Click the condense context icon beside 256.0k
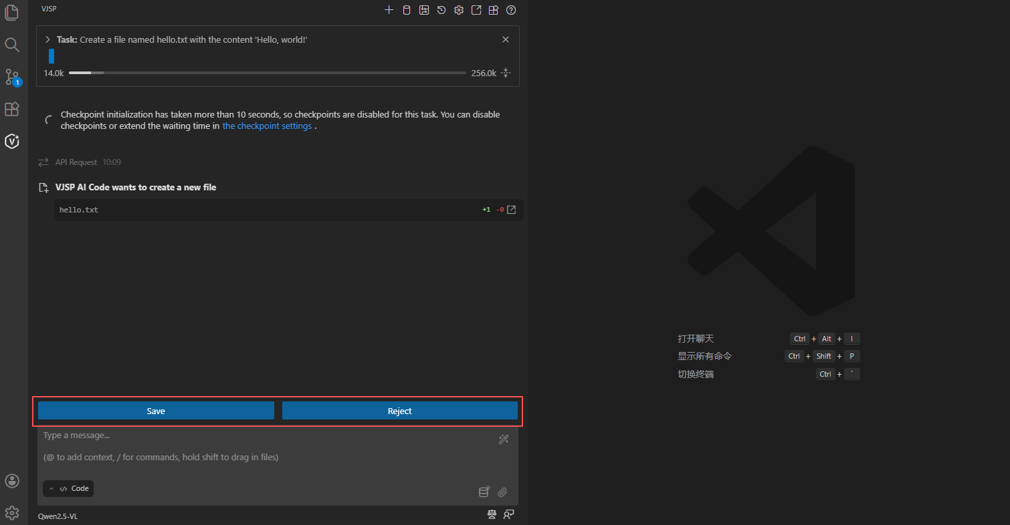1010x525 pixels. point(506,73)
